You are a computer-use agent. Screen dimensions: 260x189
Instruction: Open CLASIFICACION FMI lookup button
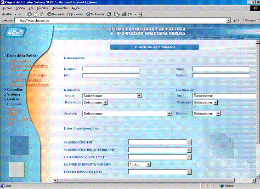click(189, 143)
